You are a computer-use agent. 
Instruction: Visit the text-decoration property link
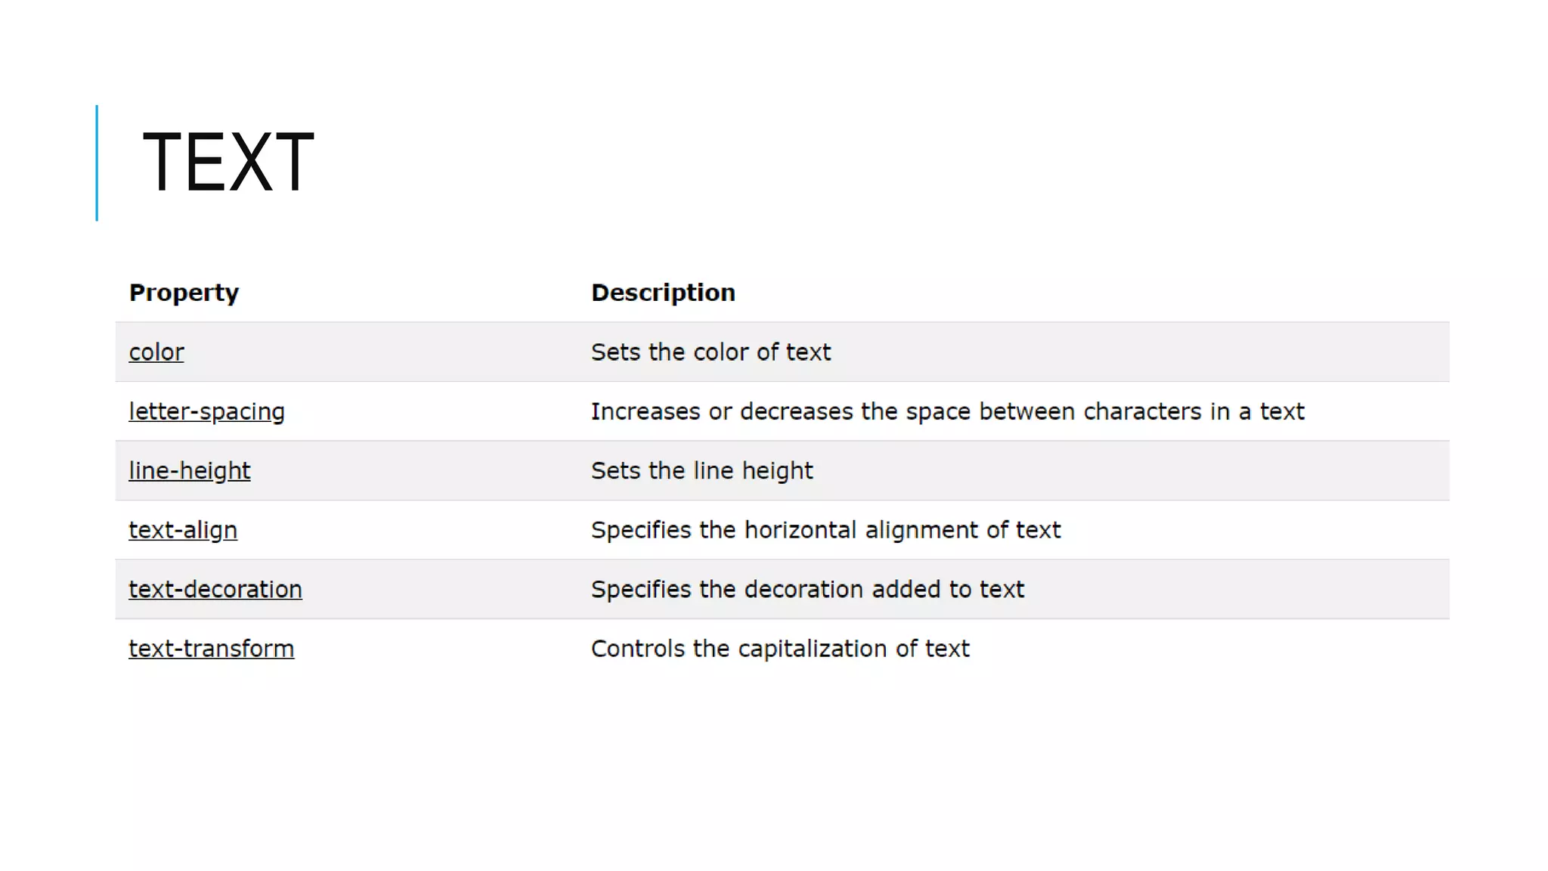pyautogui.click(x=215, y=590)
